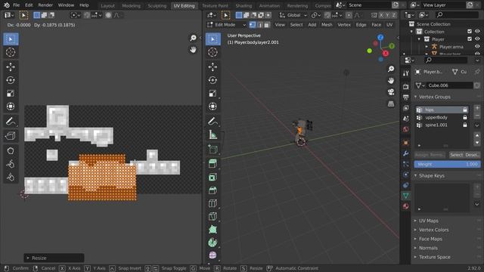Select the Measure tool in 3D viewport
The image size is (484, 272).
213,134
